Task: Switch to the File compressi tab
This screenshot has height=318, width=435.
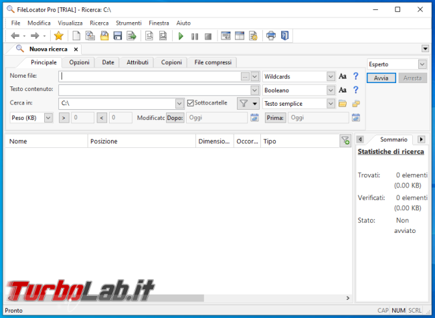Action: coord(213,62)
